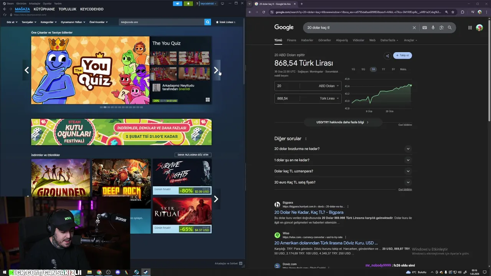Open the Kategoriler dropdown in Steam
This screenshot has height=276, width=491.
48,22
